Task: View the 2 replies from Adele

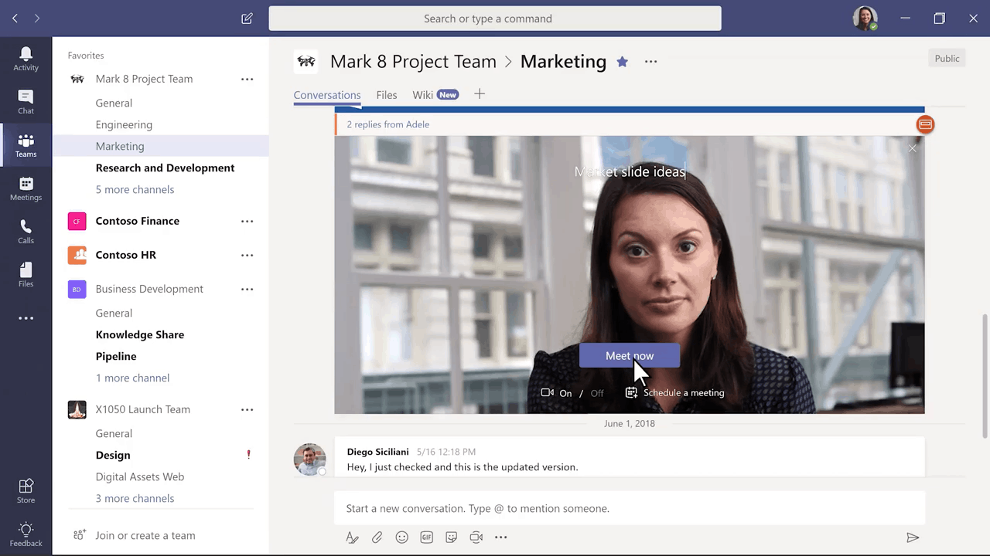Action: coord(387,124)
